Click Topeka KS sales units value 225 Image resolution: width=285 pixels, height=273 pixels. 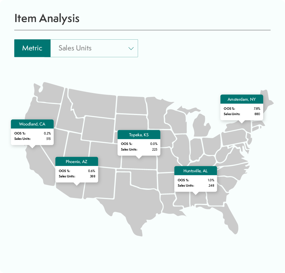point(155,149)
